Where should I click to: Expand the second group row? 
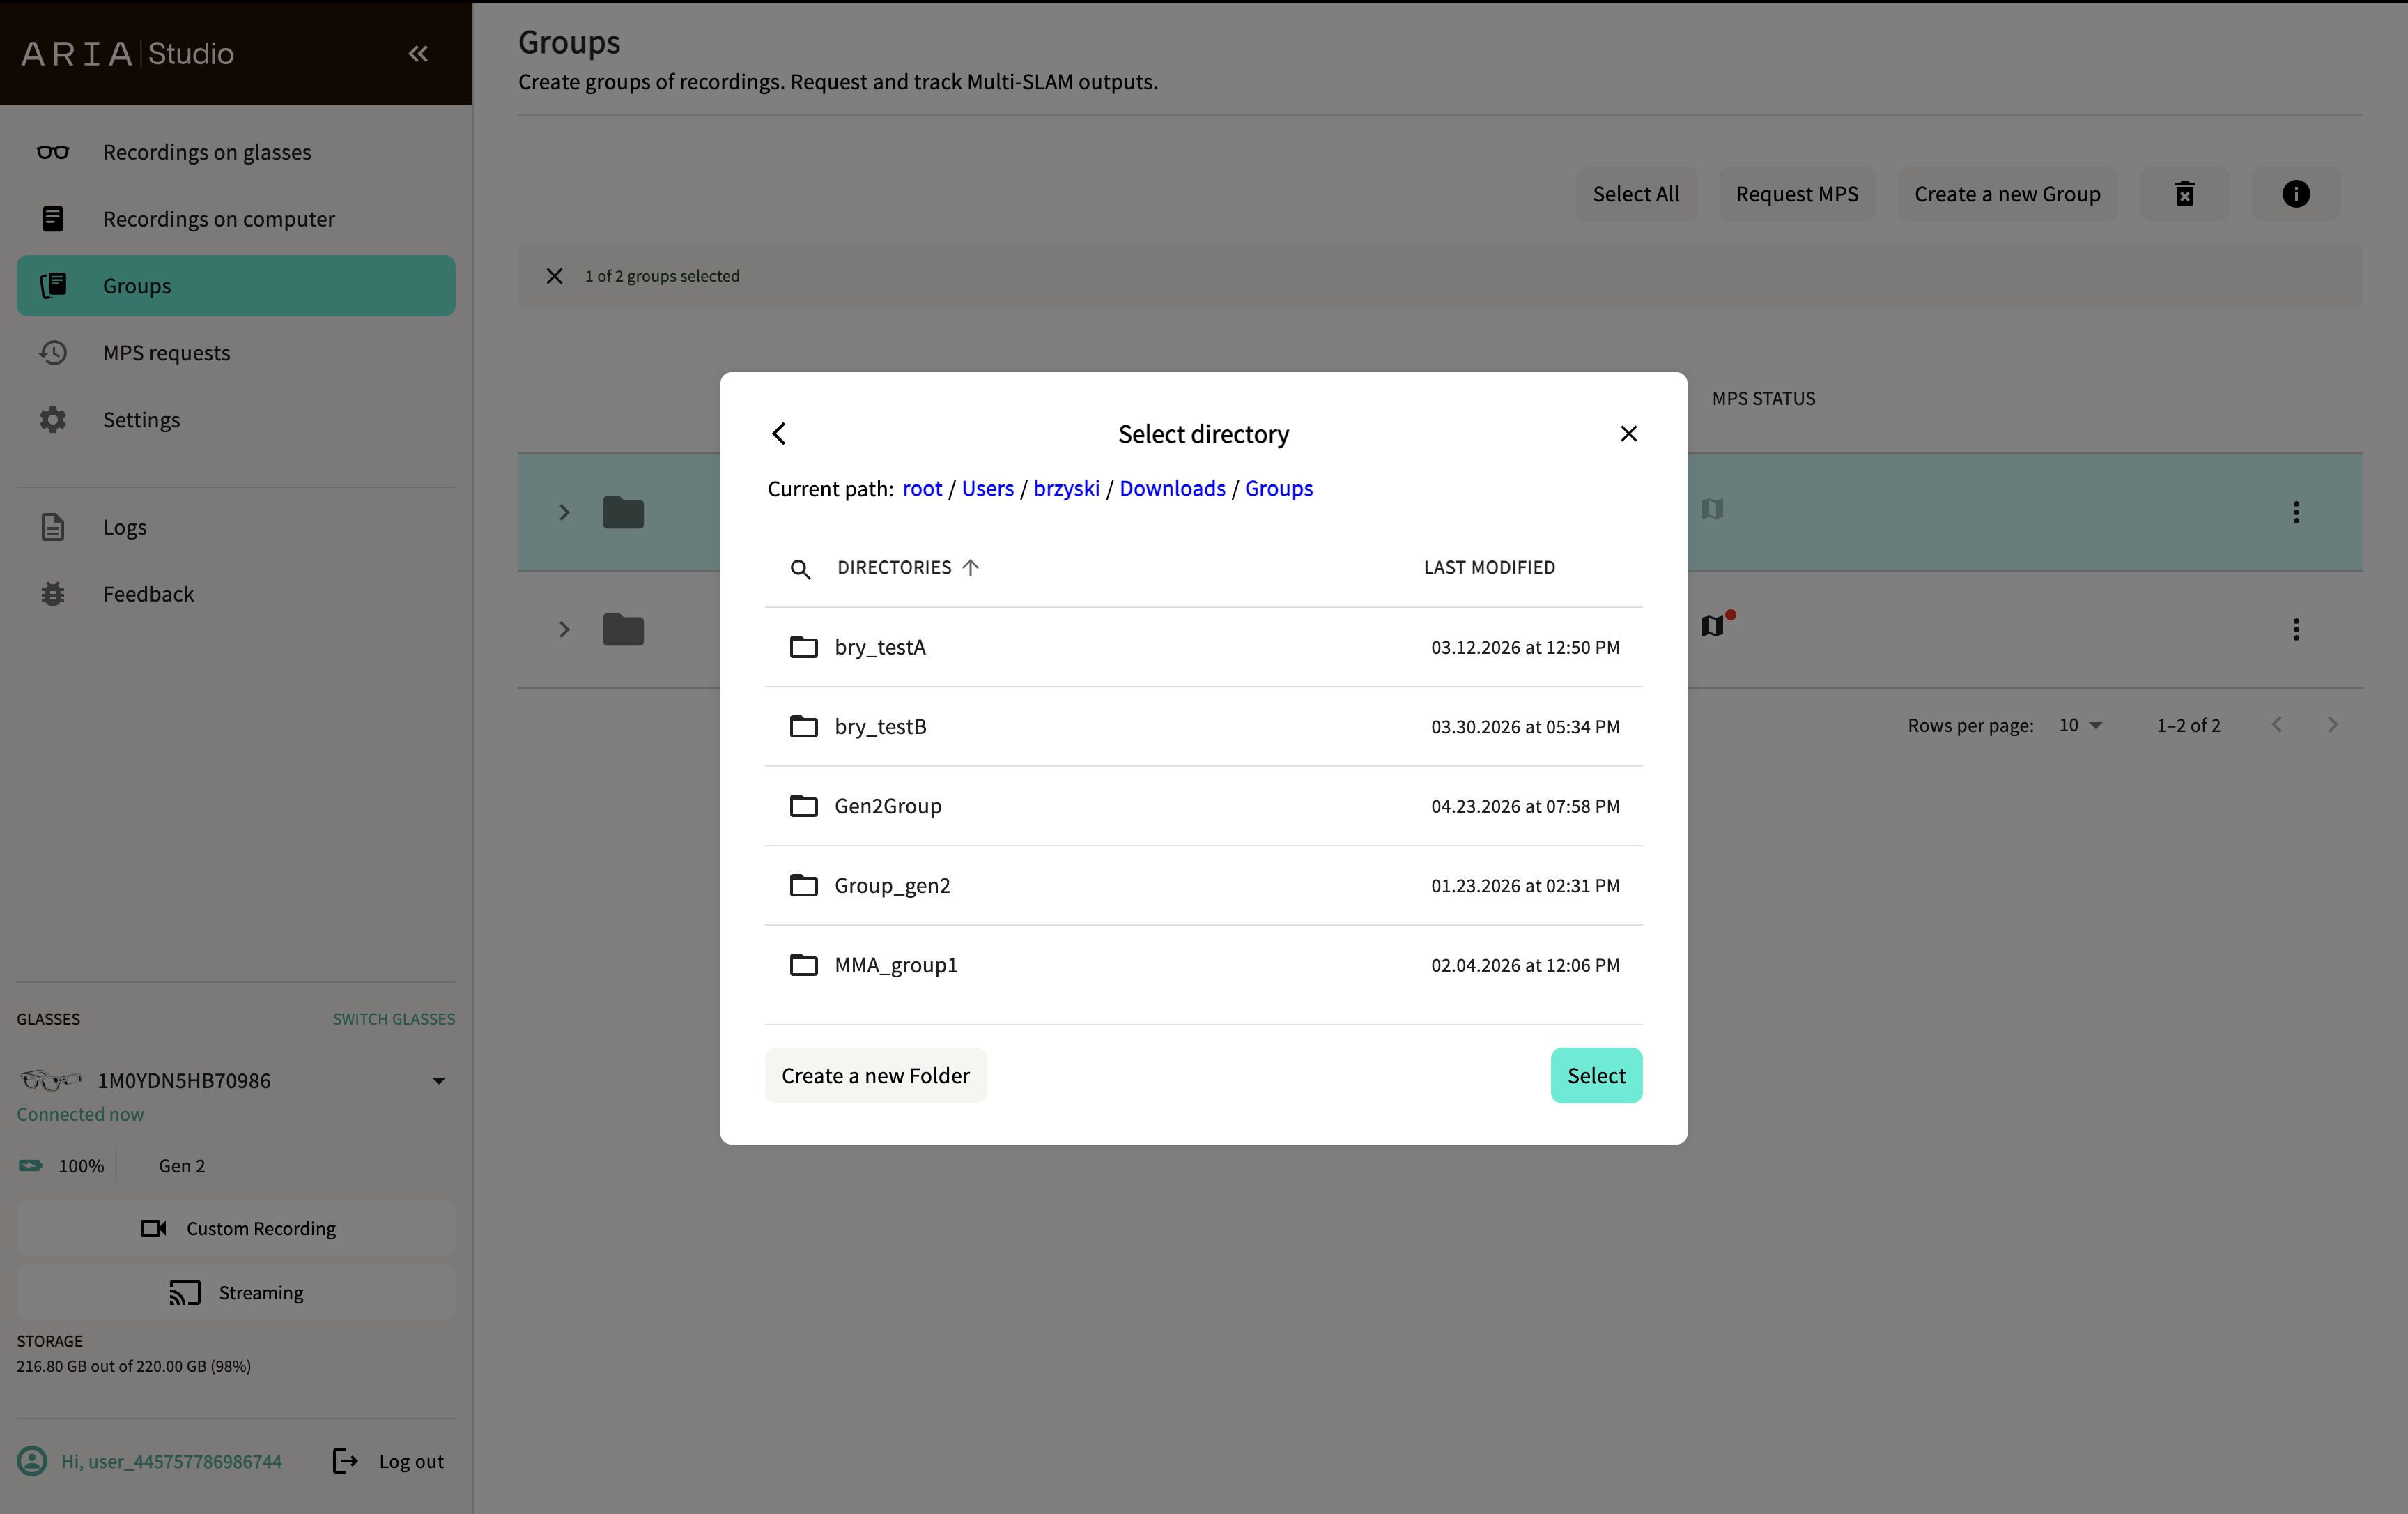pos(564,629)
